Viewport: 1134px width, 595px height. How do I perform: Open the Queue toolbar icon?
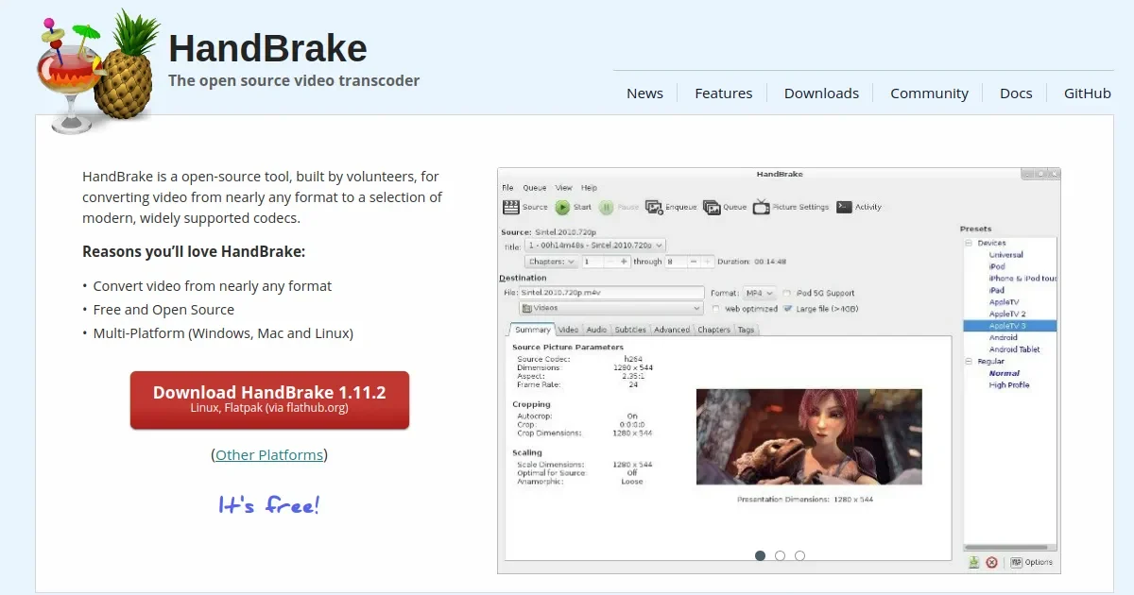(x=712, y=207)
